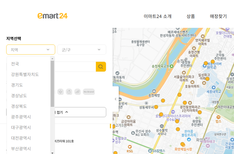This screenshot has height=154, width=234.
Task: Click the 양지쉐르빌 아파트 icon
Action: 203,36
